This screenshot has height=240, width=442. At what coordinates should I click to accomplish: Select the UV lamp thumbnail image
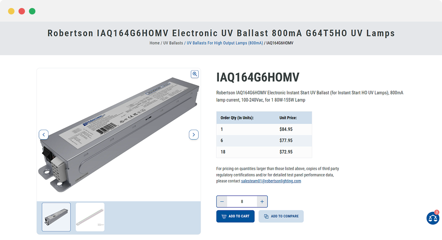(x=90, y=217)
